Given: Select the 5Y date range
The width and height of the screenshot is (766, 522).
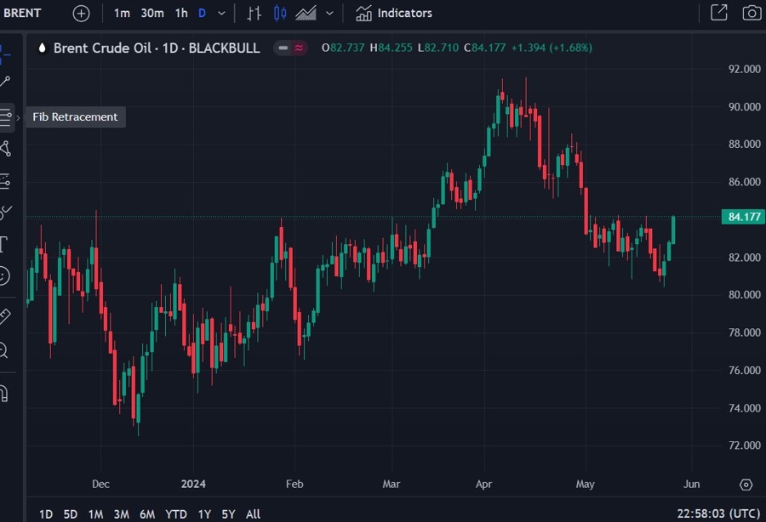Looking at the screenshot, I should (x=228, y=514).
